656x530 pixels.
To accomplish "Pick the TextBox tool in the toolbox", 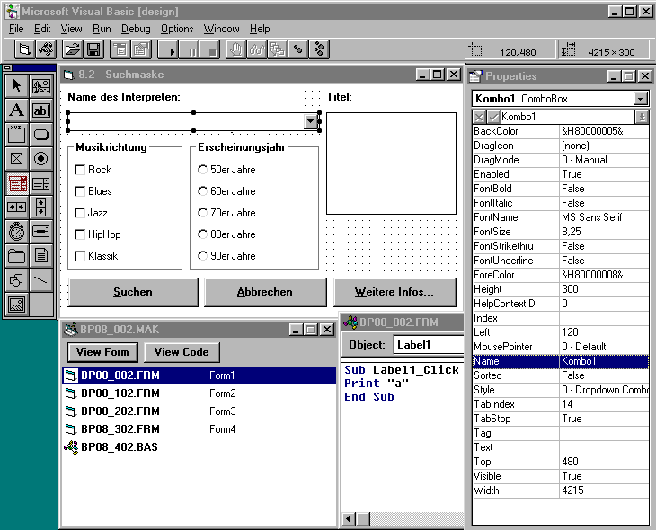I will [x=41, y=110].
